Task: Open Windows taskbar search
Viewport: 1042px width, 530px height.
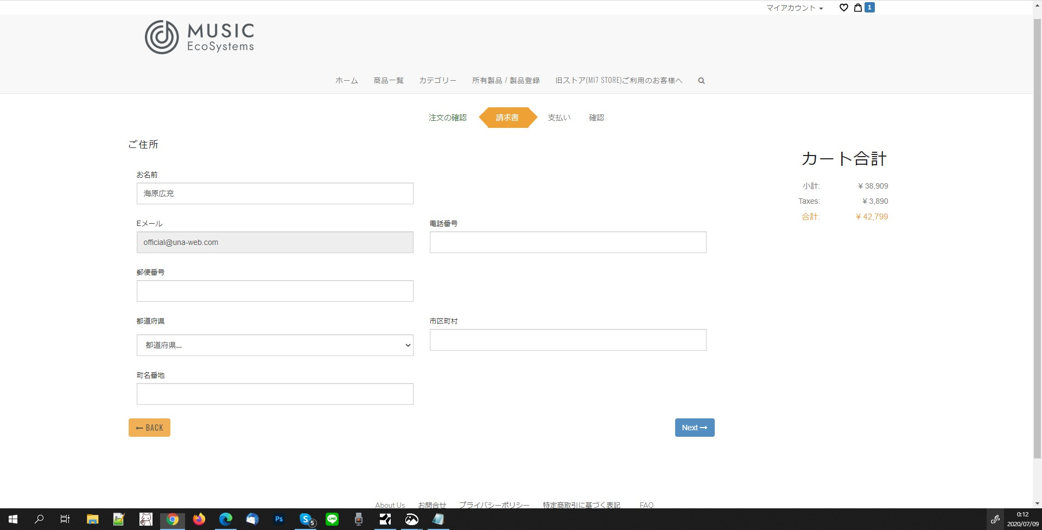Action: 39,519
